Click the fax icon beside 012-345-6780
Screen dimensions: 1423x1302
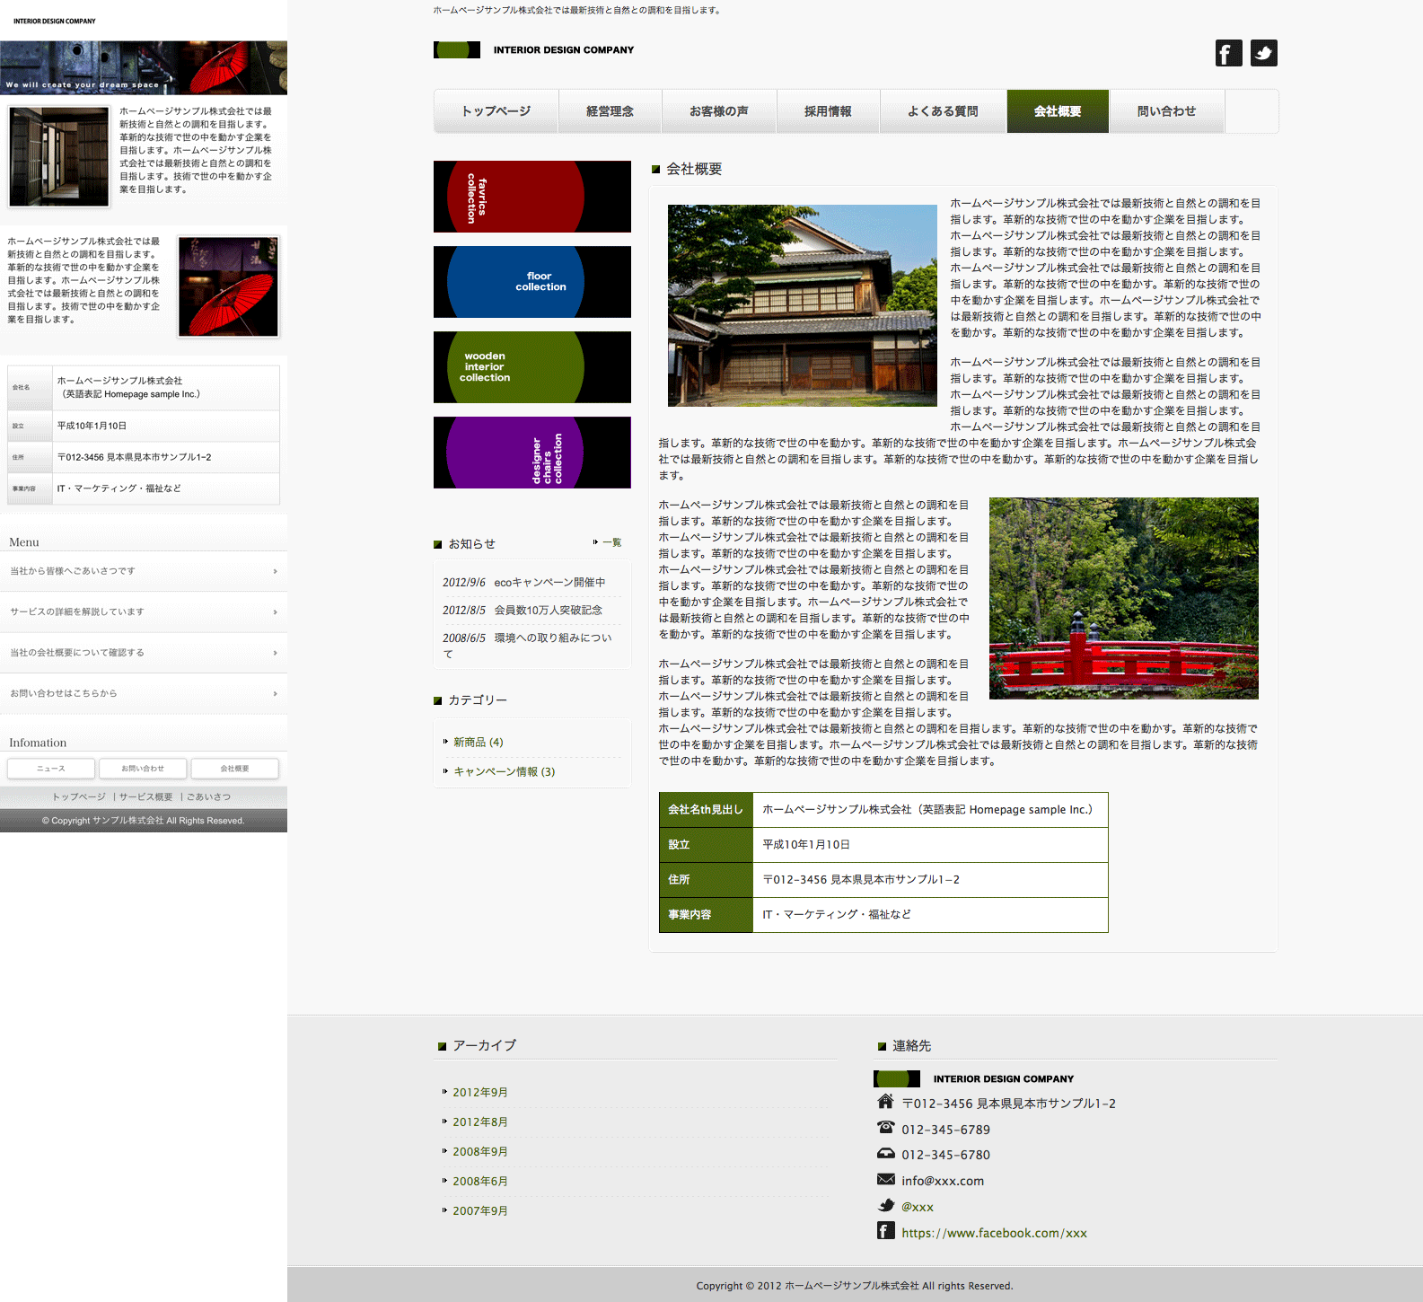885,1154
